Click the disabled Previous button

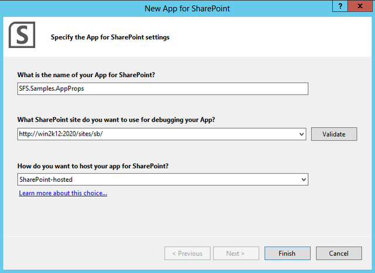[x=187, y=253]
